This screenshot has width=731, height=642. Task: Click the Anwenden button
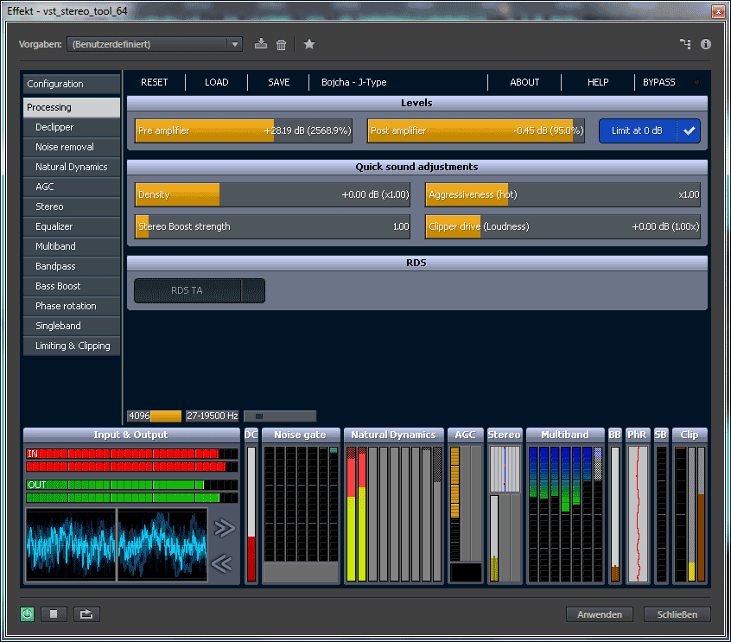(600, 614)
